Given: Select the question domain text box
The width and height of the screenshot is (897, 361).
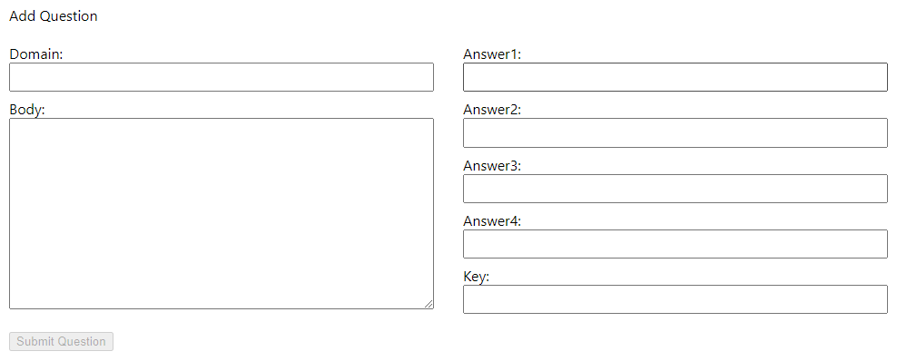Looking at the screenshot, I should tap(222, 77).
